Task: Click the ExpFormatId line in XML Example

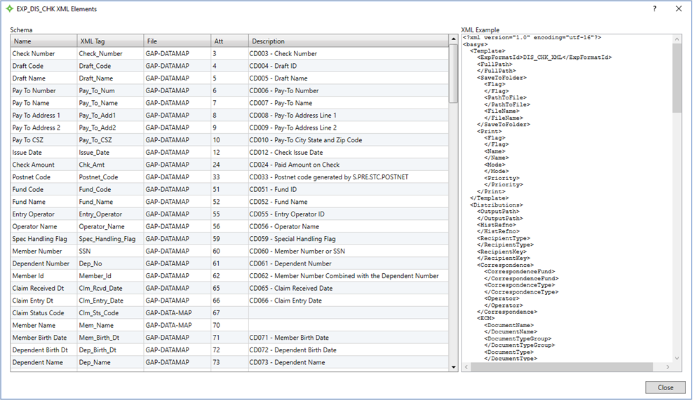Action: click(x=544, y=57)
